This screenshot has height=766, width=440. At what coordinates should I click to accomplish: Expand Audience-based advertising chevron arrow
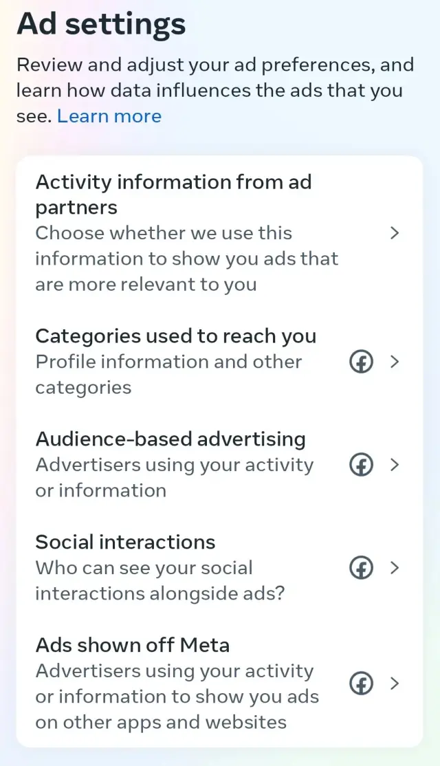(x=395, y=465)
